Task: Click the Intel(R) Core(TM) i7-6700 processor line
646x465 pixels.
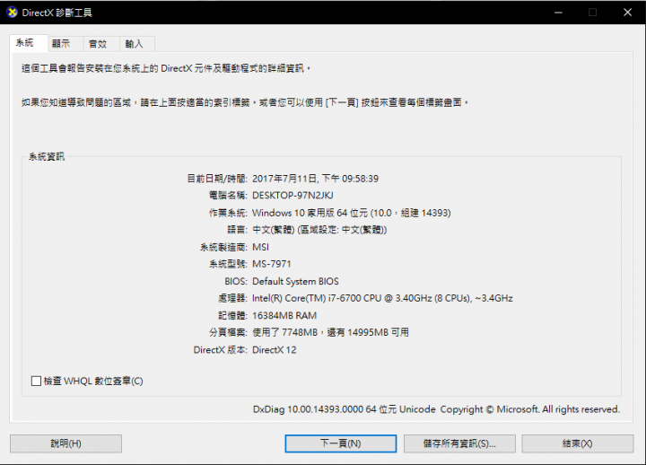Action: 382,298
